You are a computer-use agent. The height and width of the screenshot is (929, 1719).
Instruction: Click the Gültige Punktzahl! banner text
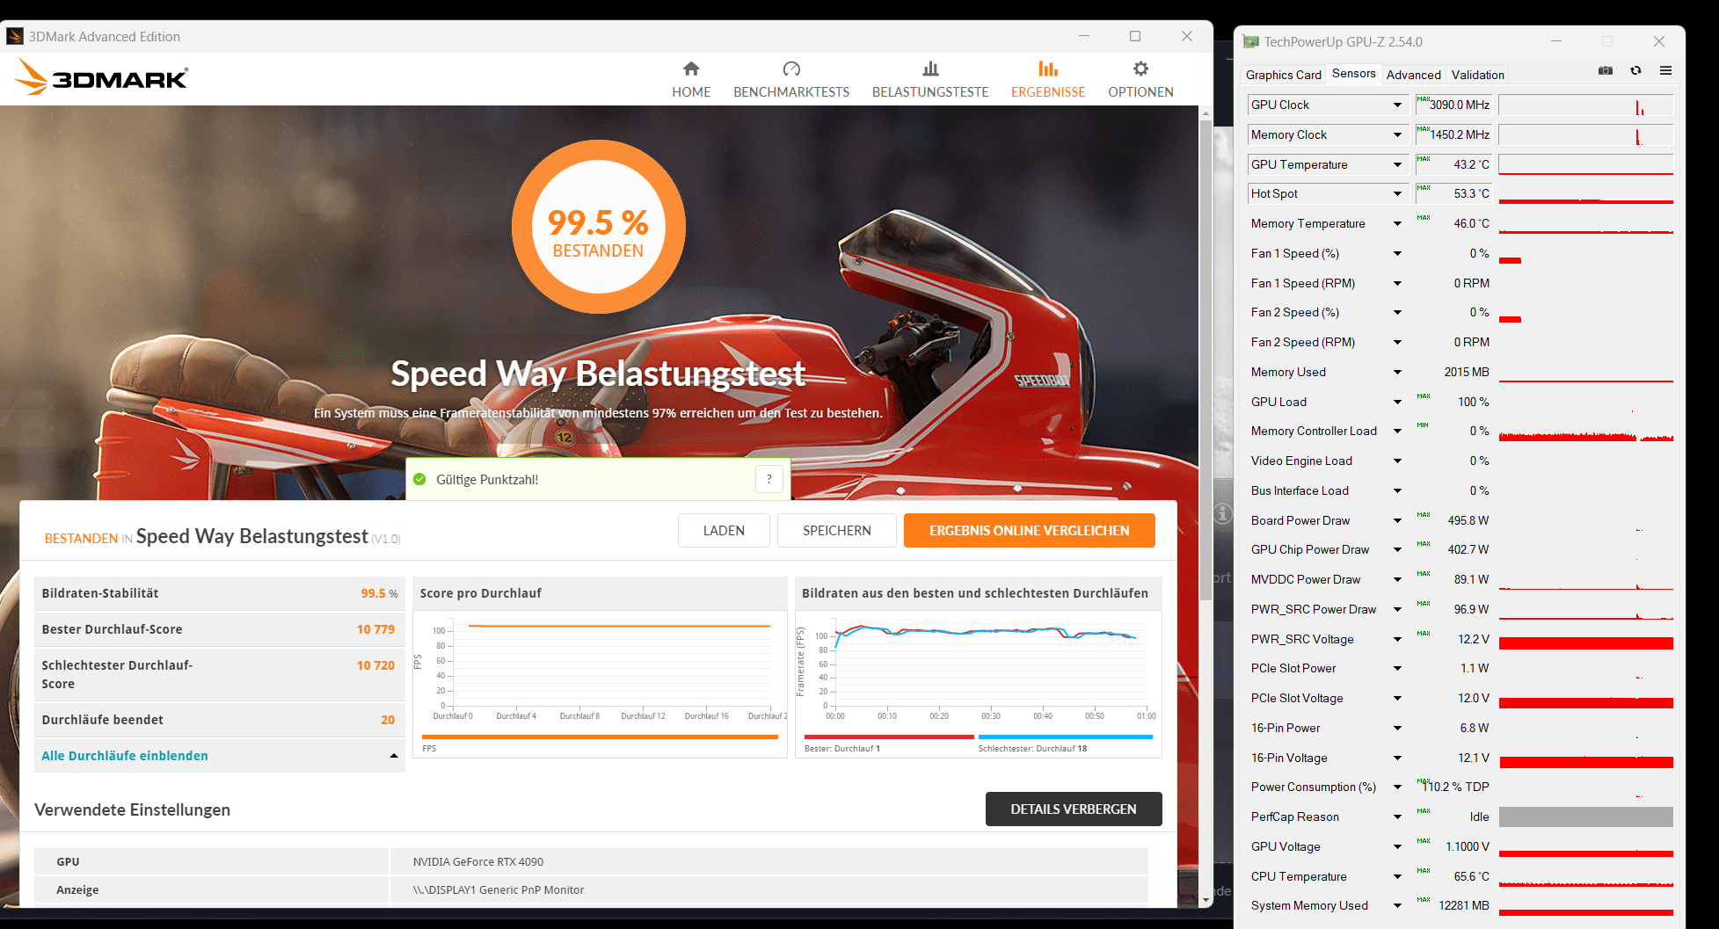487,479
